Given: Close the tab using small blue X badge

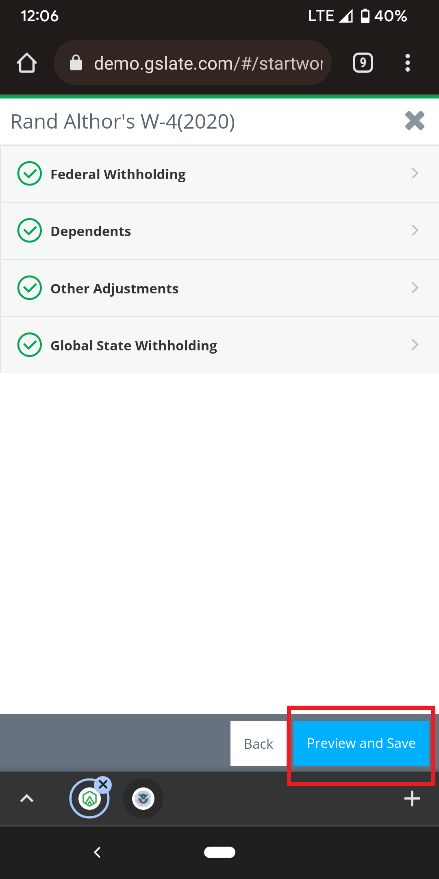Looking at the screenshot, I should point(103,784).
